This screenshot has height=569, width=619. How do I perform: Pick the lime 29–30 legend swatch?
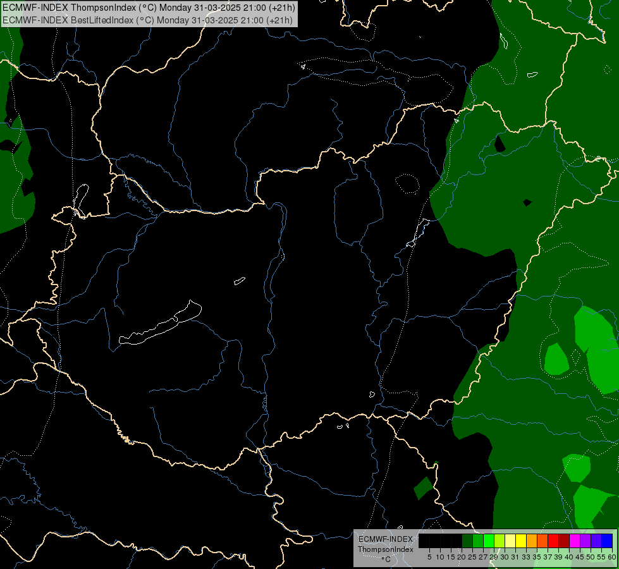click(x=499, y=541)
